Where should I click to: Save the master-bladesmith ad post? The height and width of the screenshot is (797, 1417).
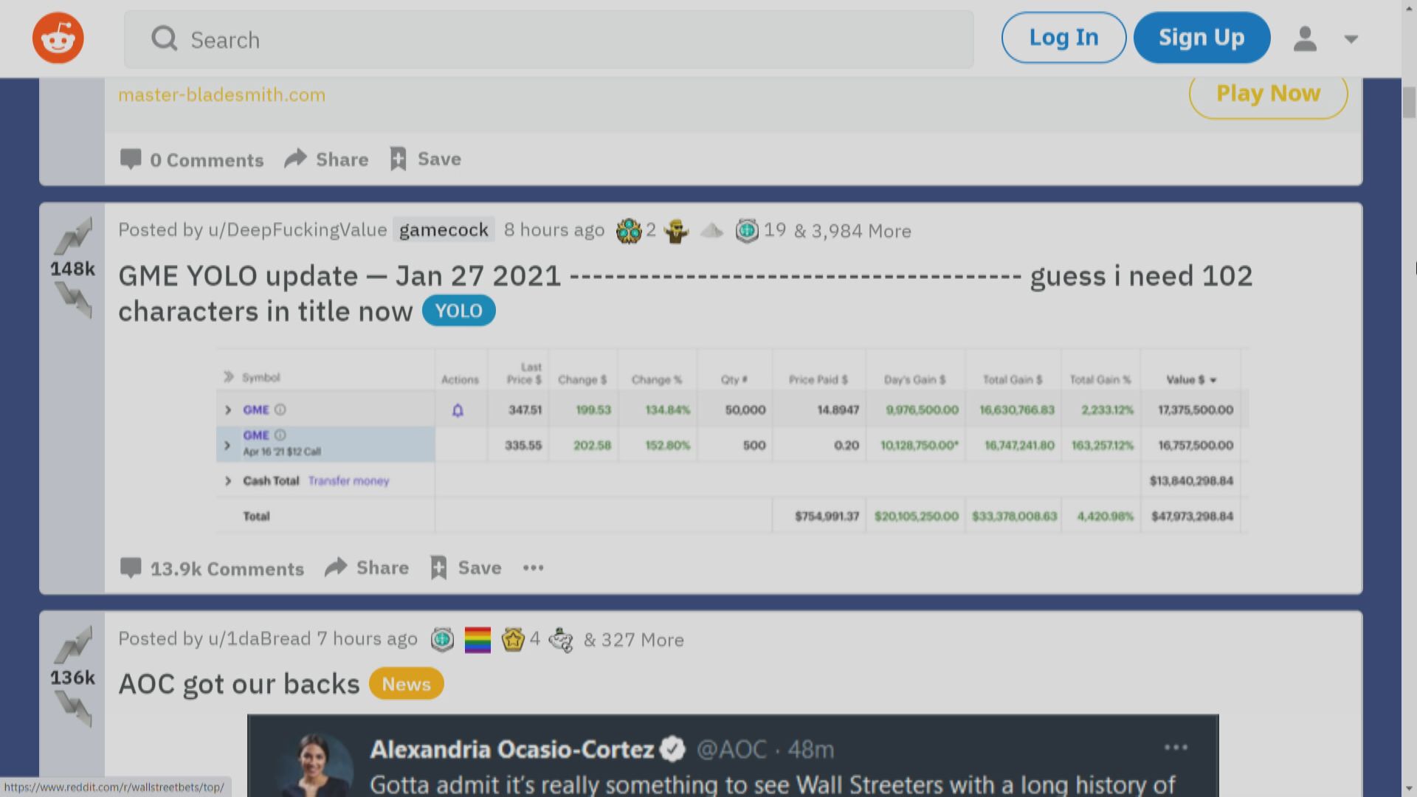[426, 159]
